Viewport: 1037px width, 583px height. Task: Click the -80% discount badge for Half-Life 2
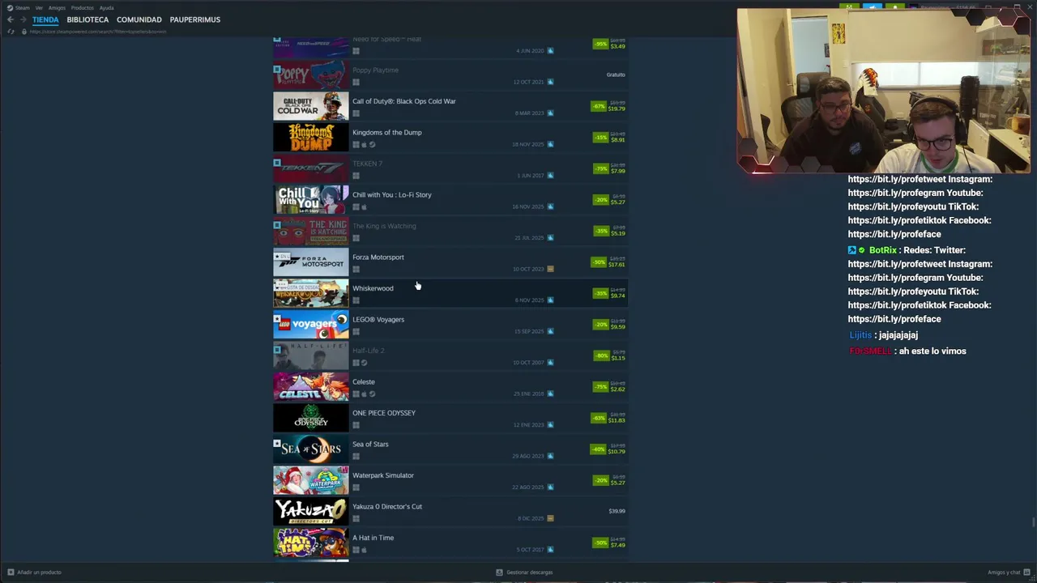(x=601, y=355)
